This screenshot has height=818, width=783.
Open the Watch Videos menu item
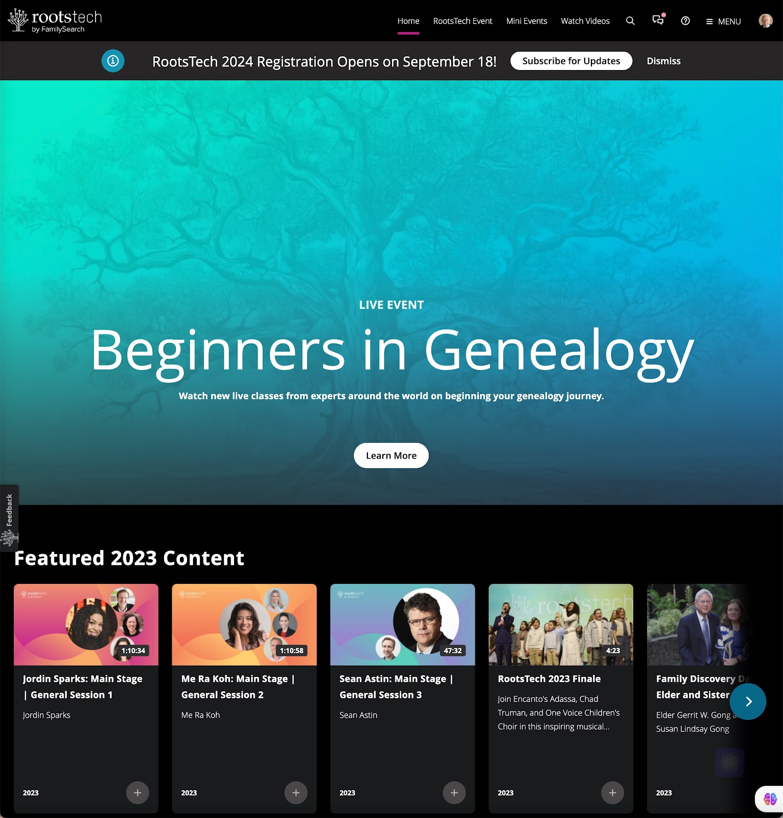(585, 21)
